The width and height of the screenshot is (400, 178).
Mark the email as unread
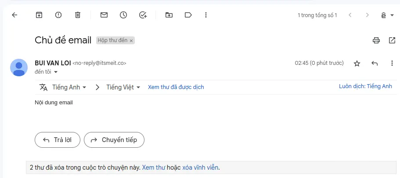coord(104,15)
